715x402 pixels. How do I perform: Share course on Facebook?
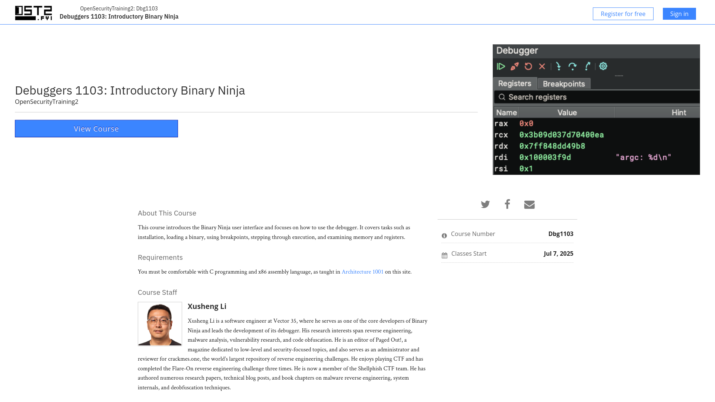507,204
